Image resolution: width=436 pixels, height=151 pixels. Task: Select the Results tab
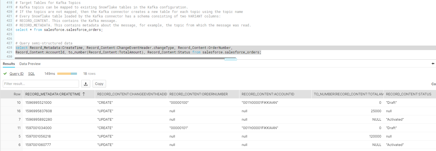pyautogui.click(x=9, y=64)
